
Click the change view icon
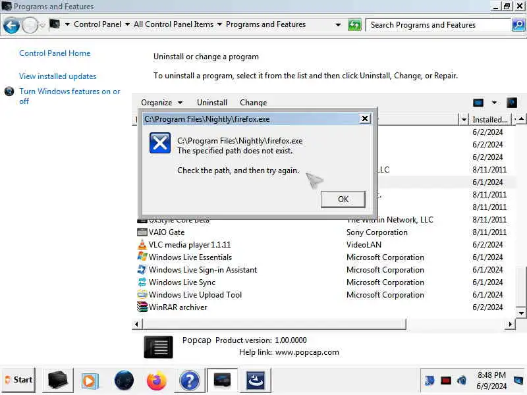(478, 103)
